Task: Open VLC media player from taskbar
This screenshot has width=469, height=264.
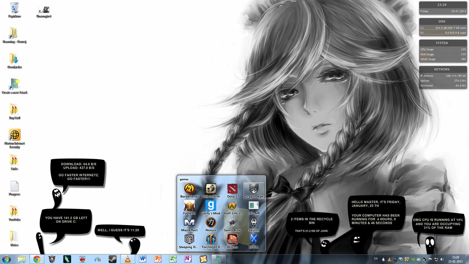Action: pos(128,259)
